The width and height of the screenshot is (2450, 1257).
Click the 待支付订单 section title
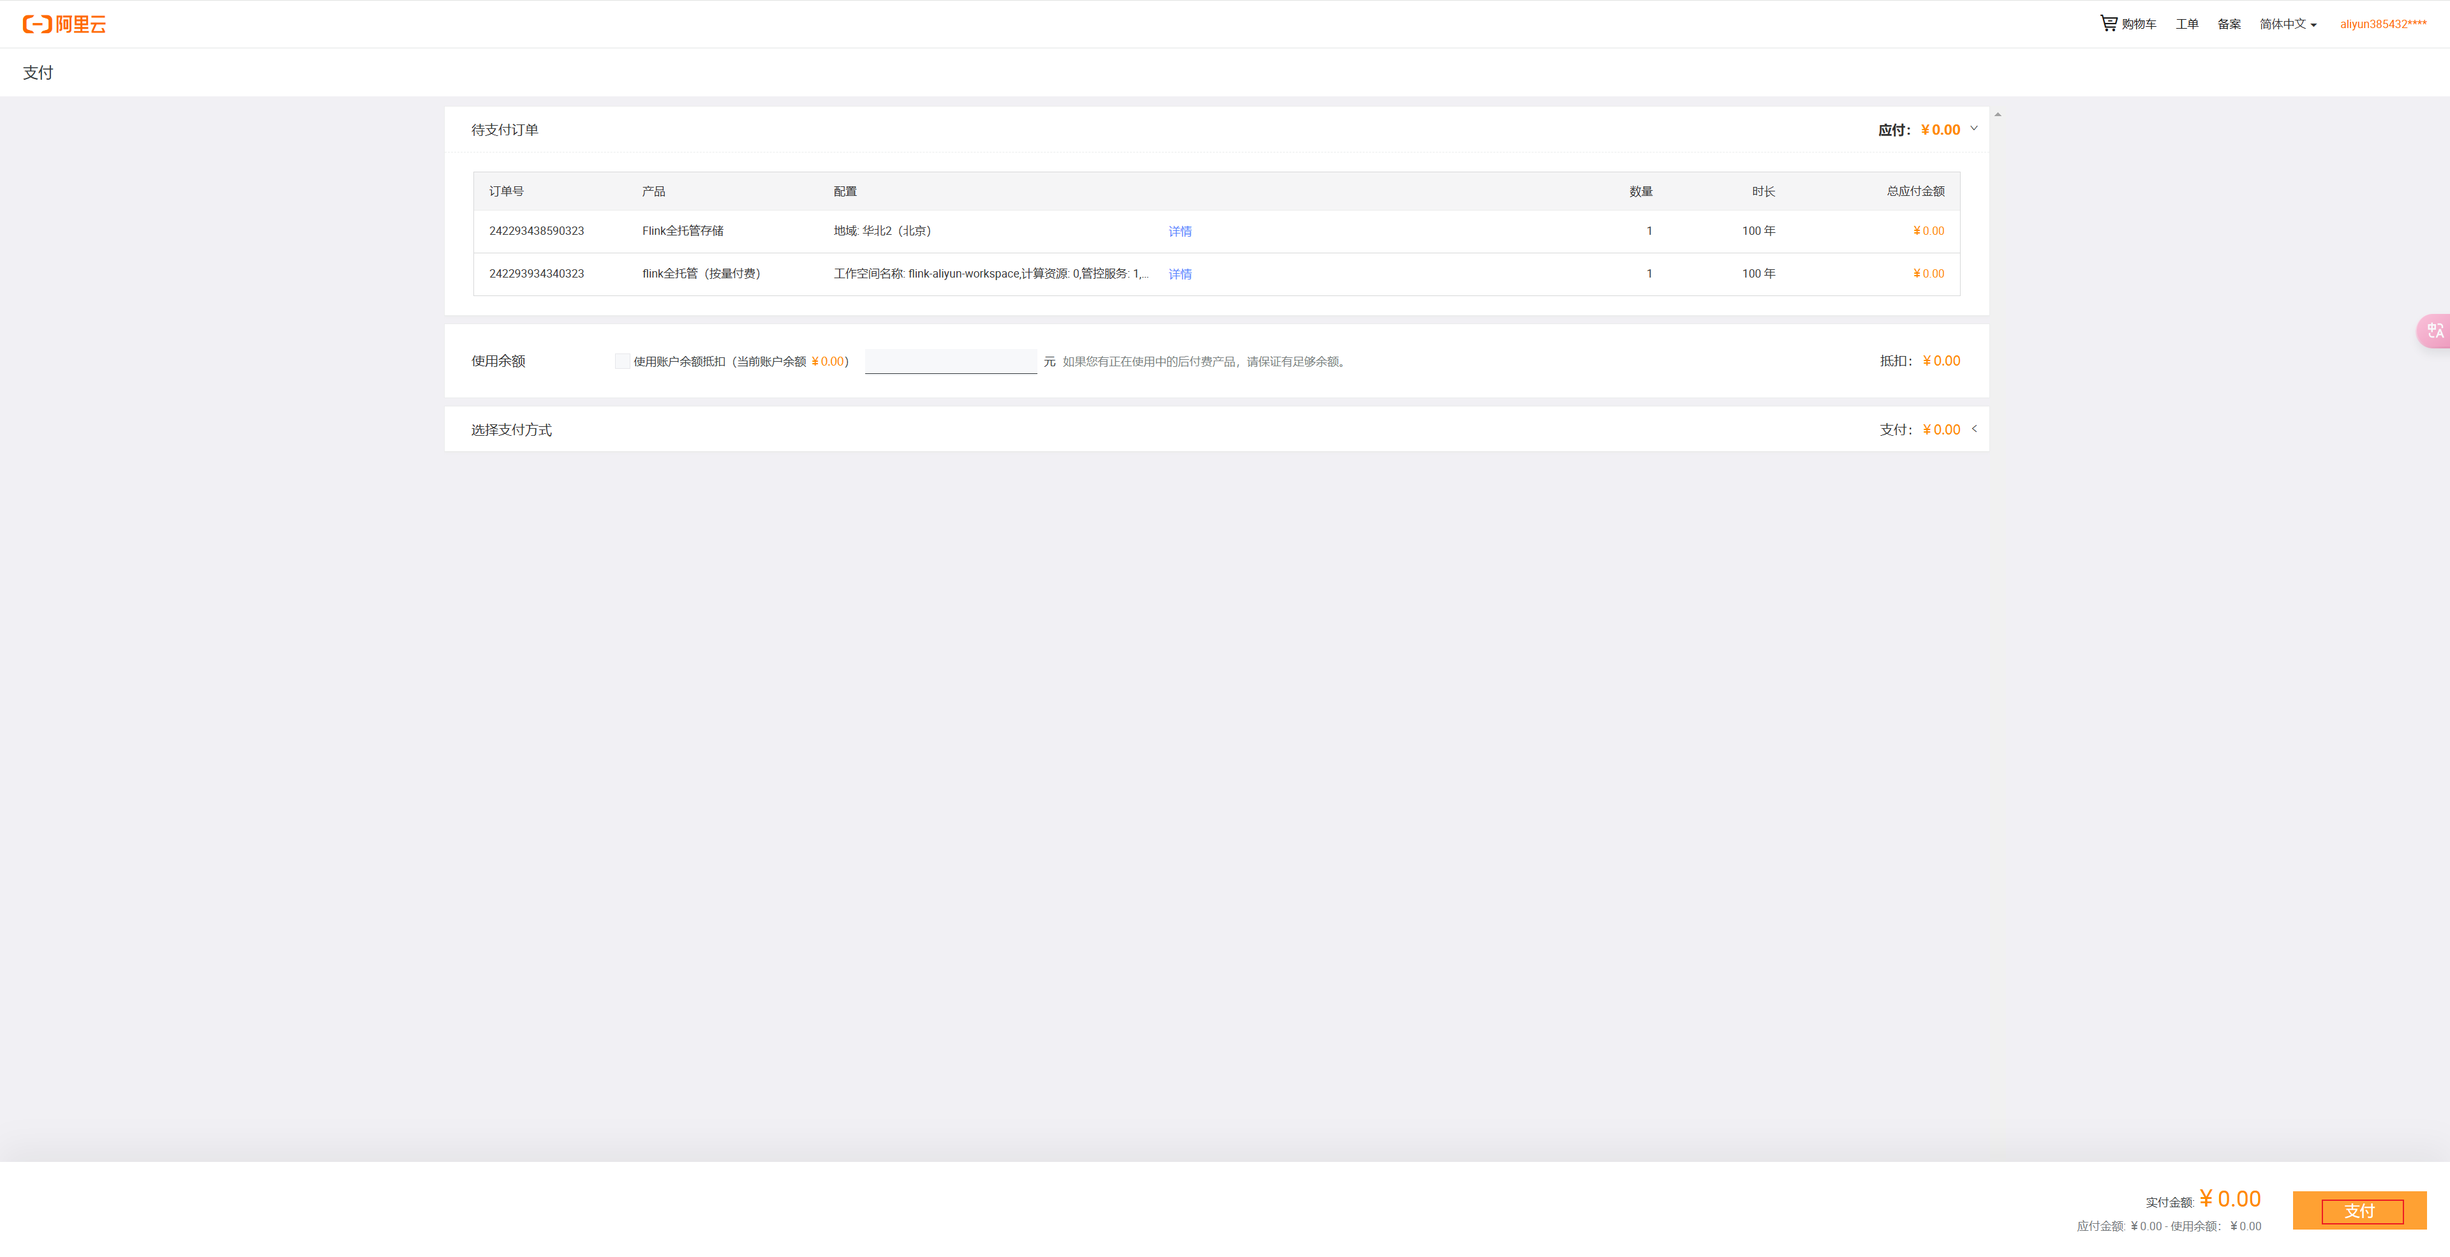pyautogui.click(x=504, y=130)
